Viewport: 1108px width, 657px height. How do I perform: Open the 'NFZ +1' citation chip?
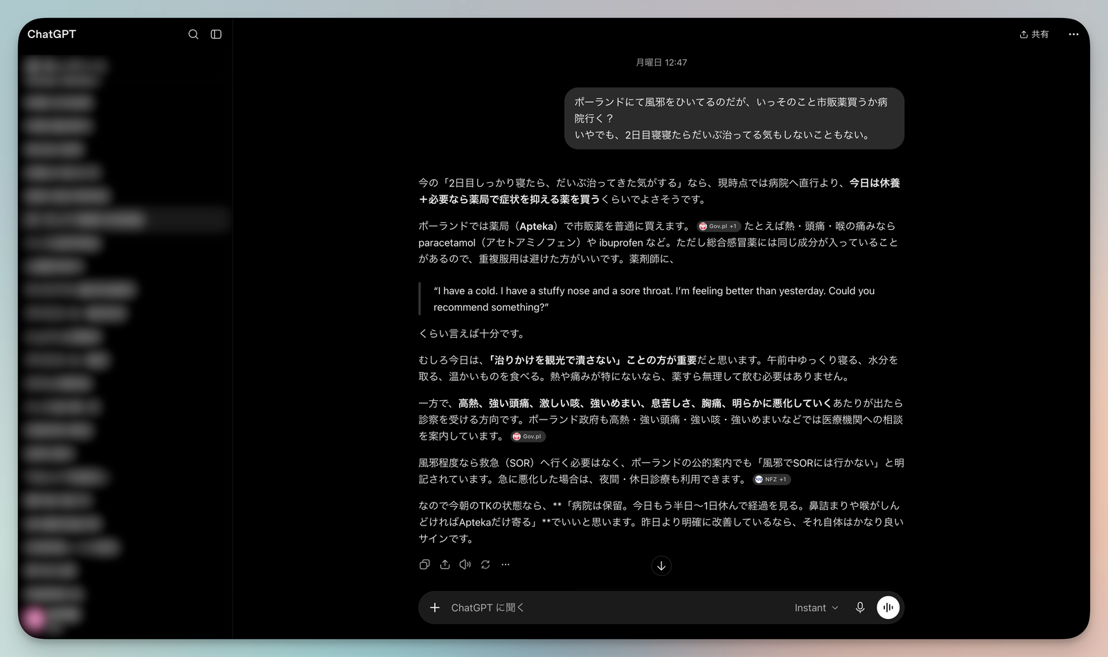tap(771, 479)
